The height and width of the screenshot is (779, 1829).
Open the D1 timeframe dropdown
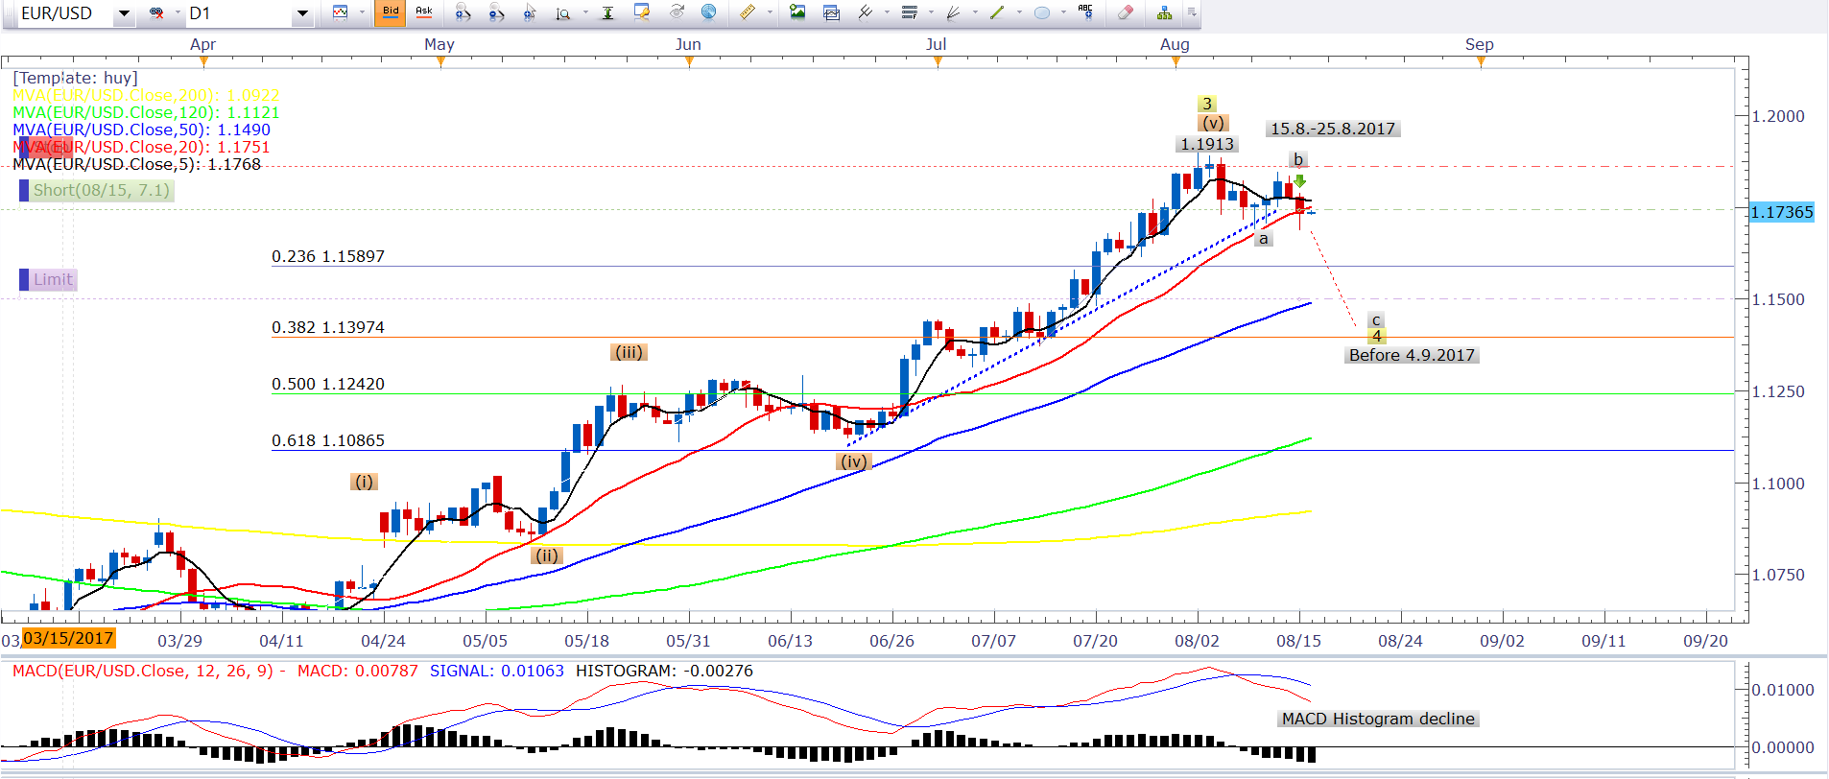pyautogui.click(x=302, y=13)
